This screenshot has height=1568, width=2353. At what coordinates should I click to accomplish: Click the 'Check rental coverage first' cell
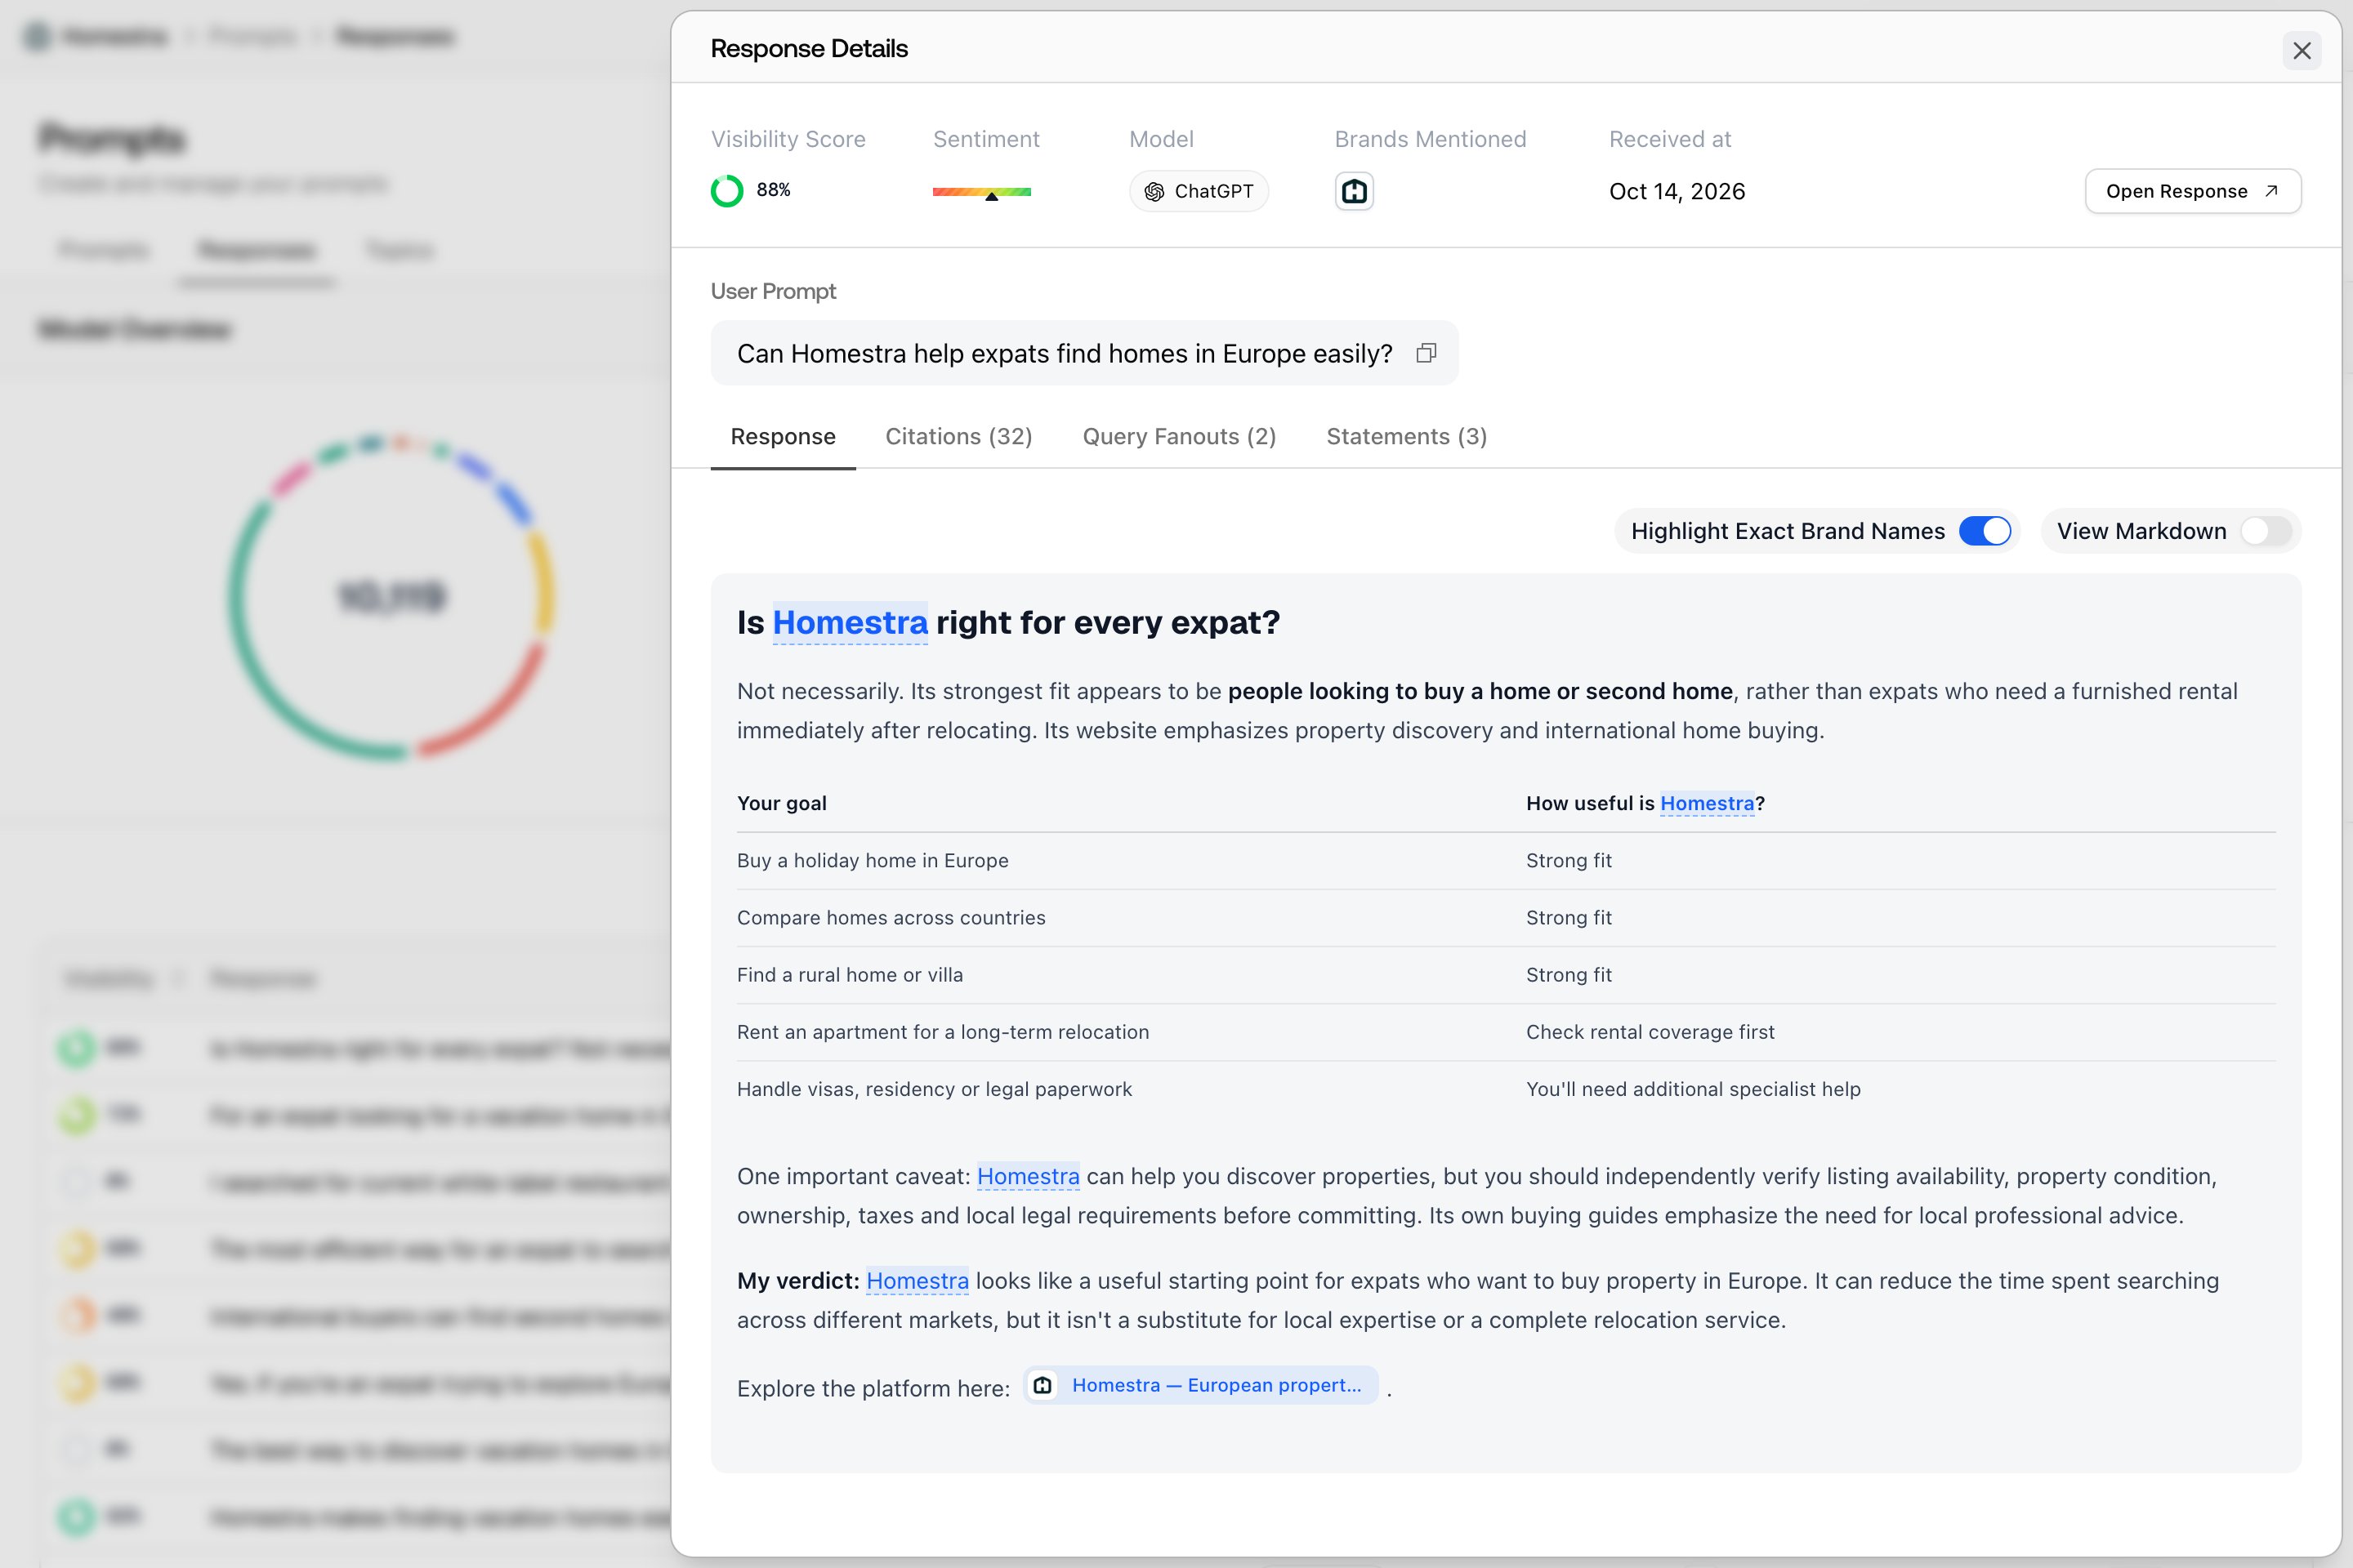pos(1650,1032)
